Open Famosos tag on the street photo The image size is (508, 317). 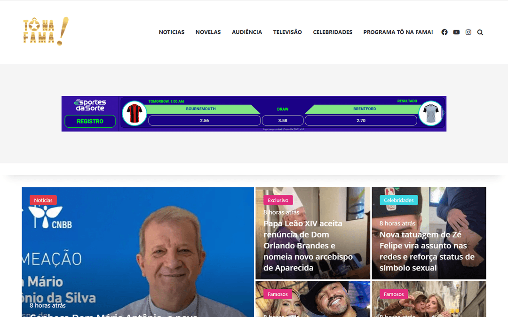coord(394,294)
